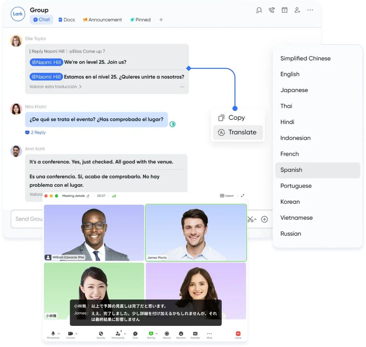Toggle the Subtitles CC button

(195, 334)
